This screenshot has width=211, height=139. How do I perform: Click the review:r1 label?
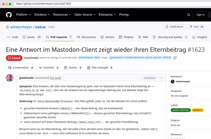pos(197,110)
